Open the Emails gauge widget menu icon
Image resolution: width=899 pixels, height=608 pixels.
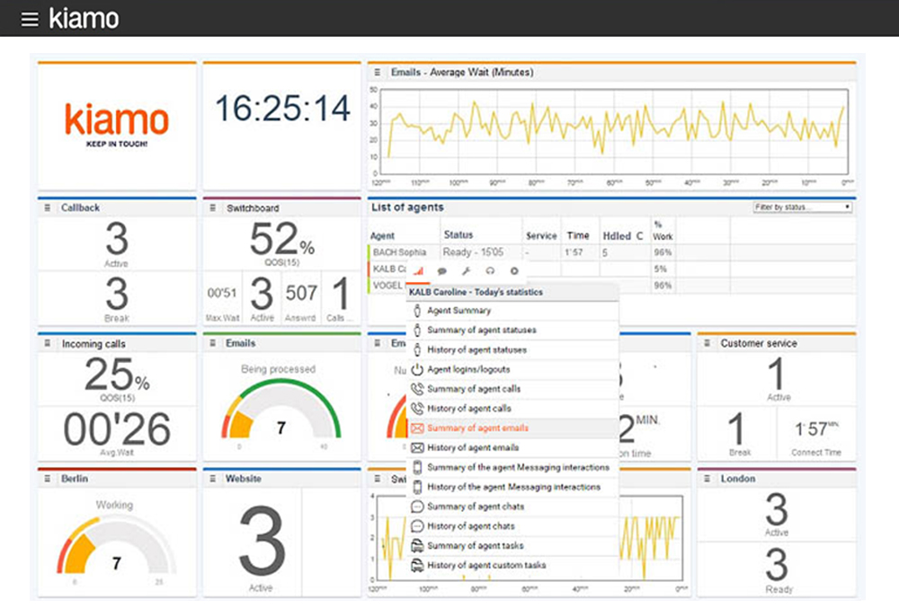(213, 343)
